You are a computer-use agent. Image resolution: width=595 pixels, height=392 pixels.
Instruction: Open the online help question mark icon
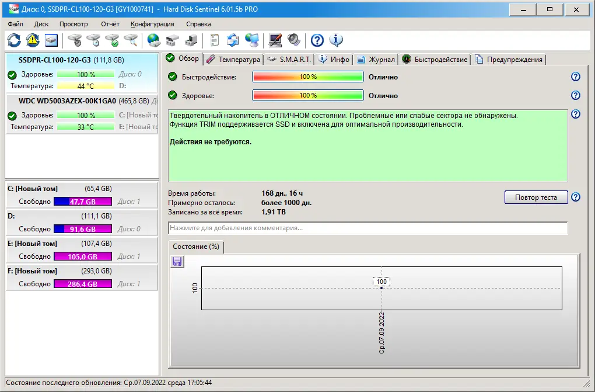click(x=317, y=40)
